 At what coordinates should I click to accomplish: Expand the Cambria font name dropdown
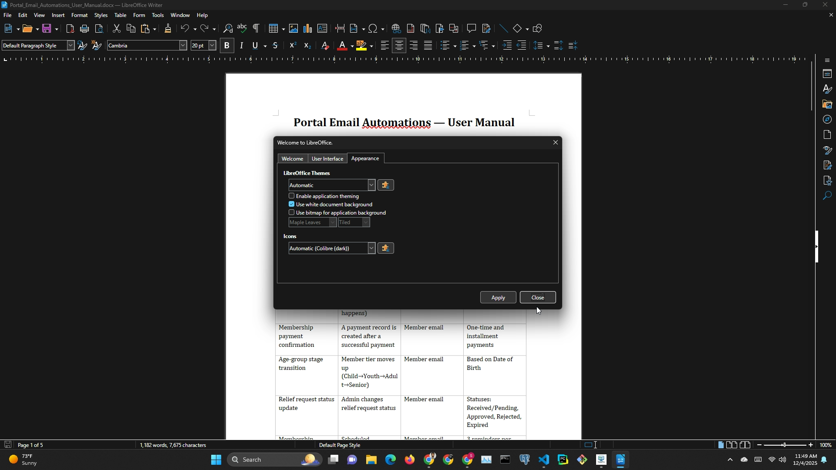click(x=183, y=46)
